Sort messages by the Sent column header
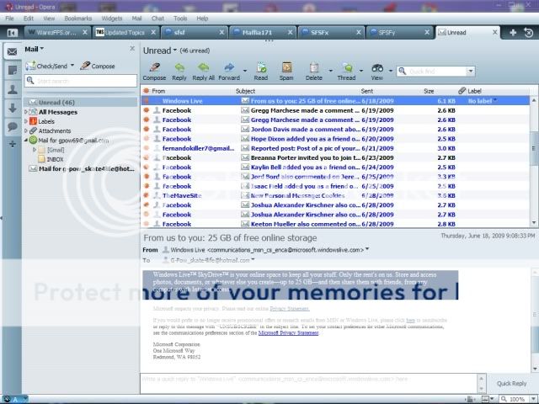Screen dimensions: 539x404 coord(367,91)
